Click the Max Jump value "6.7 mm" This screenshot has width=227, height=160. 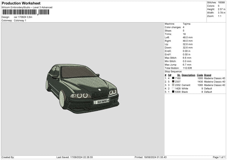tap(187, 65)
